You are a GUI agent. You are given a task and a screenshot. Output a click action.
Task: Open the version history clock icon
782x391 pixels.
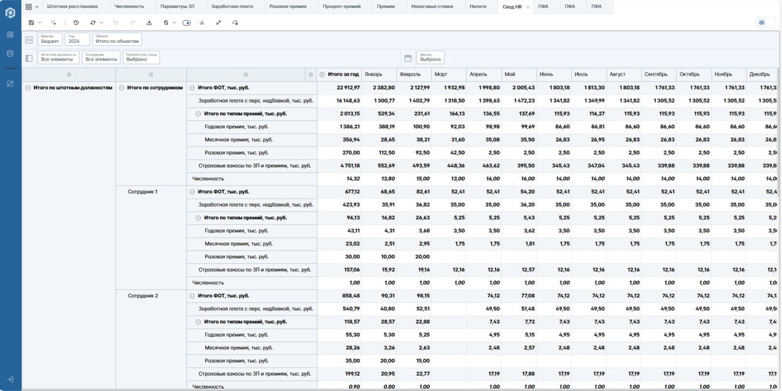(x=76, y=23)
